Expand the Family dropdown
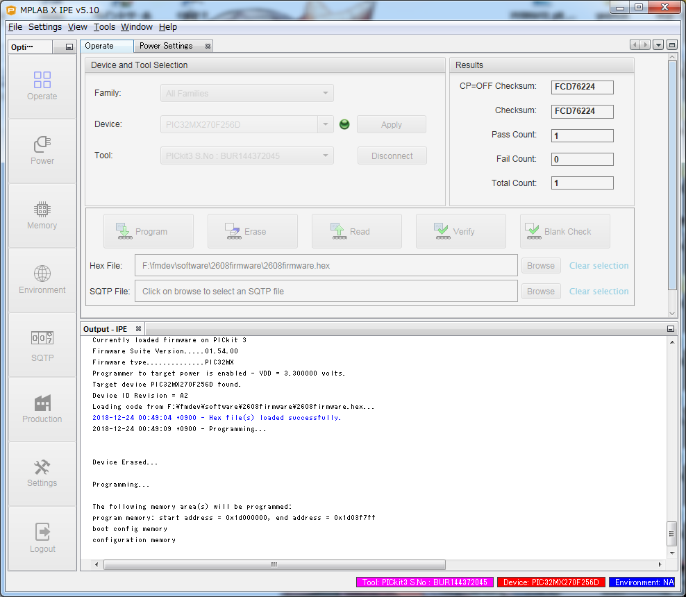The image size is (686, 597). (x=325, y=93)
